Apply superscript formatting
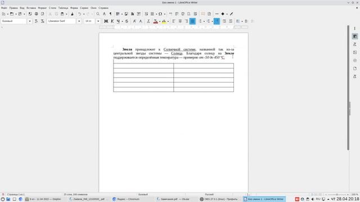The height and width of the screenshot is (202, 360). pyautogui.click(x=134, y=21)
